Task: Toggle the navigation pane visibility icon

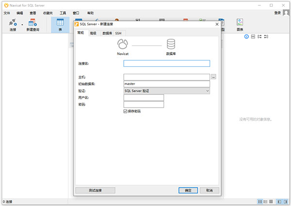Action: click(279, 202)
